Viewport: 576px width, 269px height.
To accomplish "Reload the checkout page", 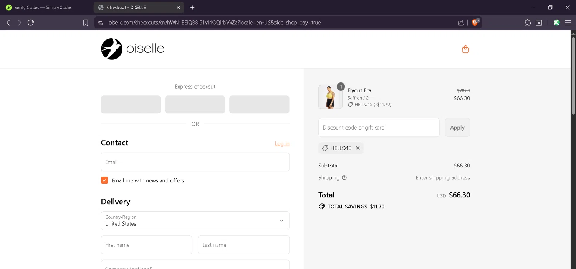I will 31,23.
